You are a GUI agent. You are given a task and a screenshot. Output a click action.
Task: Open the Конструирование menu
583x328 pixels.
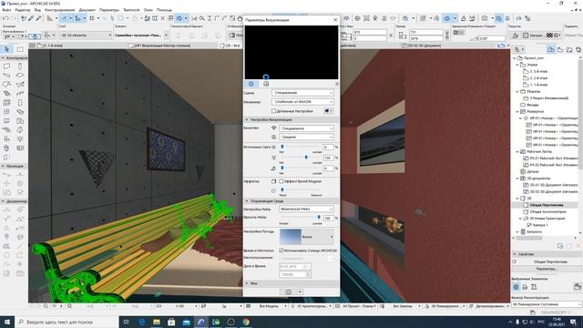pos(59,10)
